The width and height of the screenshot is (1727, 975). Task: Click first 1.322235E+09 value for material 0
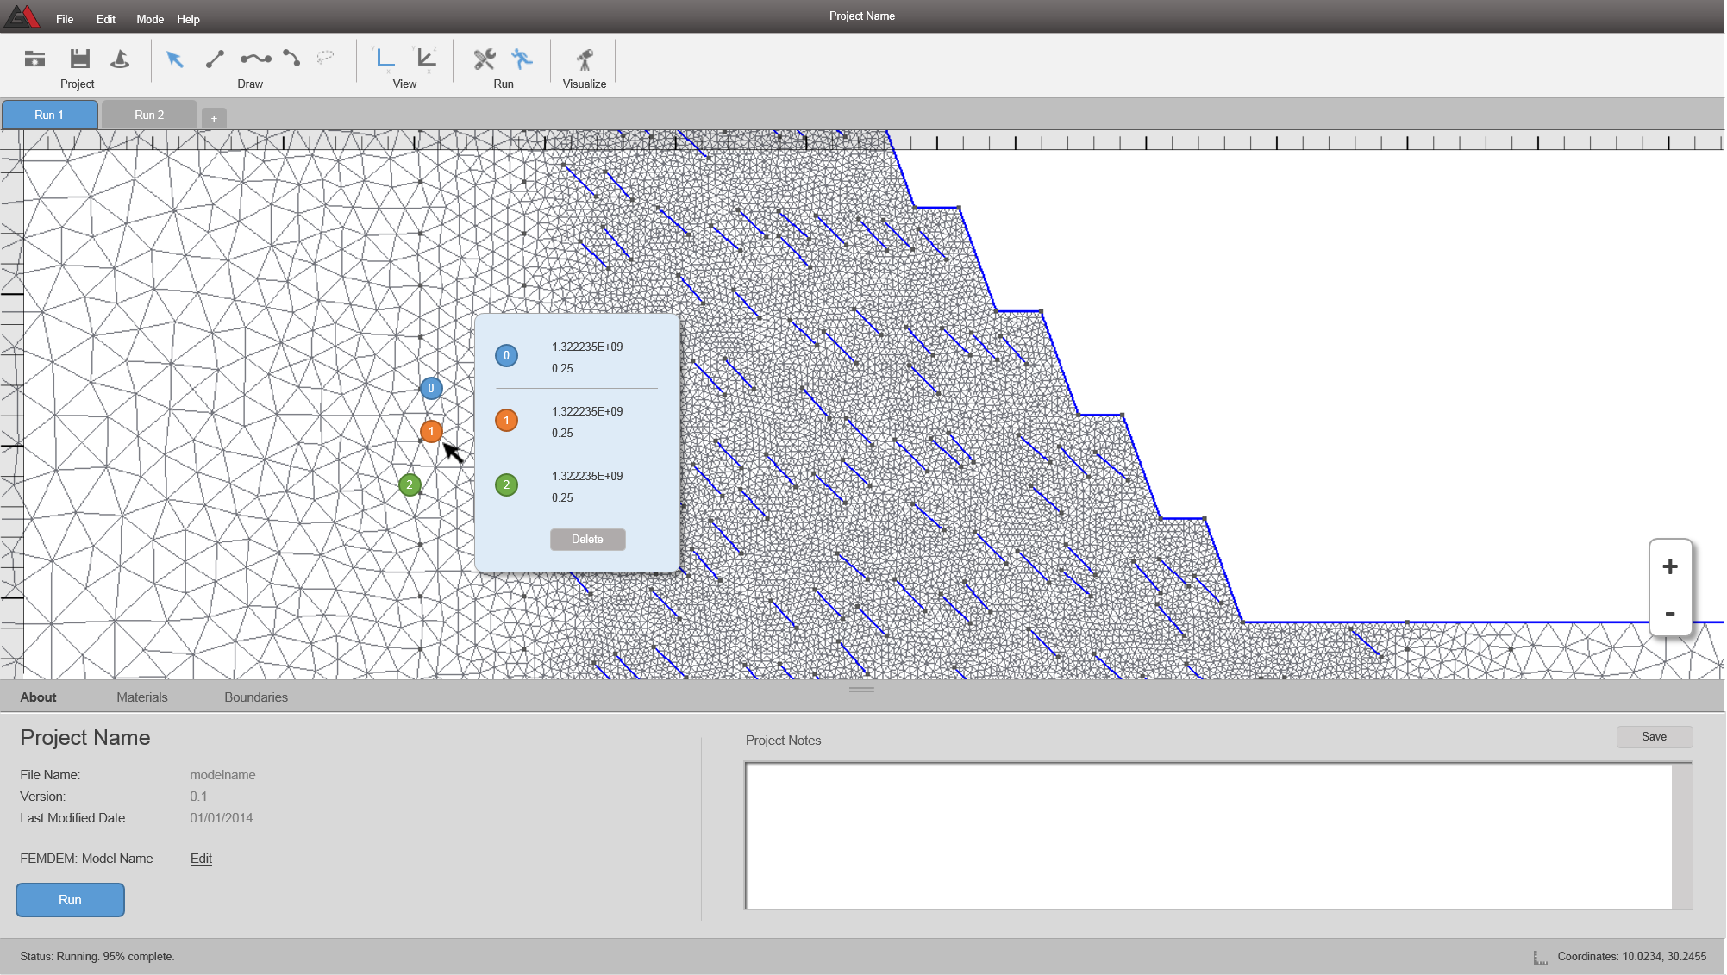click(587, 347)
